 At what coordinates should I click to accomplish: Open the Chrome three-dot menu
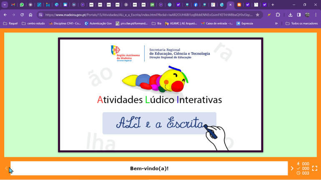tap(316, 15)
